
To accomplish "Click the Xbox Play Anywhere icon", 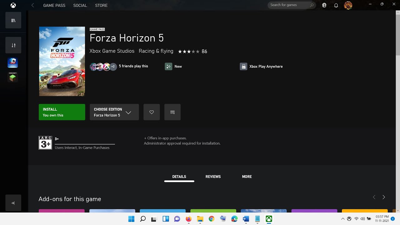I will pyautogui.click(x=243, y=66).
